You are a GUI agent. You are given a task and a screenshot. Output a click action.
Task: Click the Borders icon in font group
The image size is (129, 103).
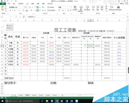(x=19, y=10)
